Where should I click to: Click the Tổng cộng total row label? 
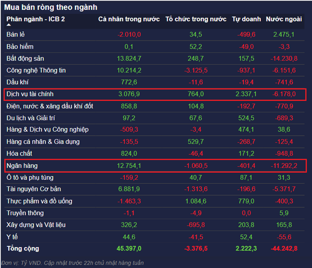pos(22,249)
